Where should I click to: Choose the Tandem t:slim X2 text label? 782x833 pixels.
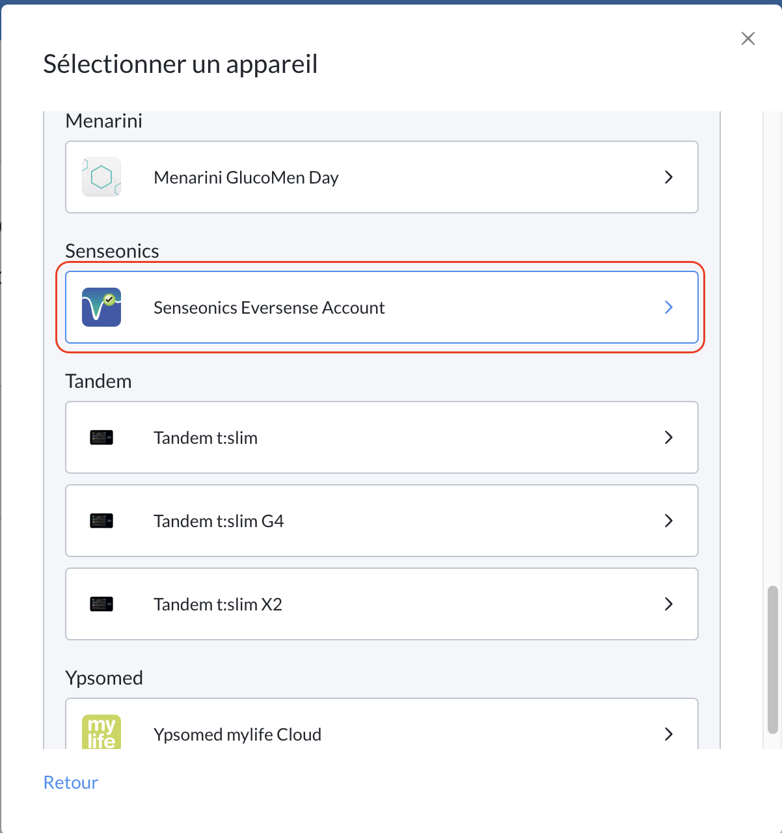(x=218, y=605)
